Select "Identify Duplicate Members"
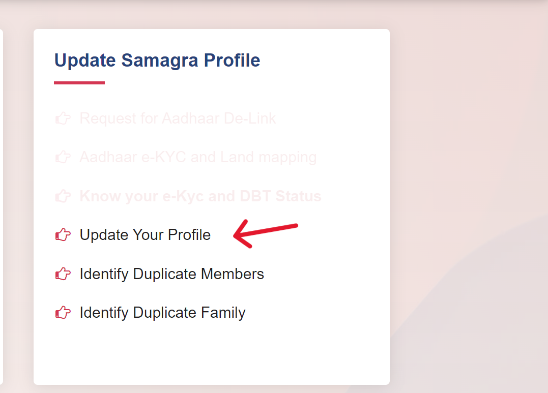Screen dimensions: 548x393 pyautogui.click(x=171, y=274)
